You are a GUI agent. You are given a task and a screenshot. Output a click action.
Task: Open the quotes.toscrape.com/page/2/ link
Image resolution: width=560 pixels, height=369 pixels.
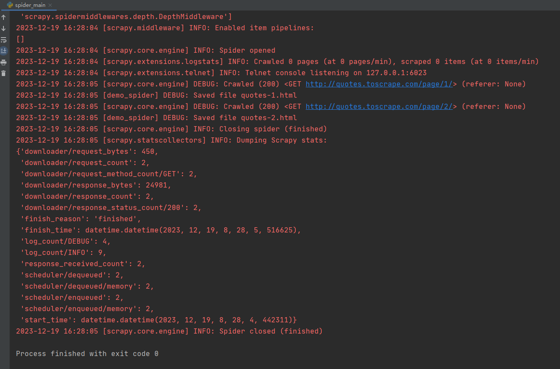pos(379,106)
